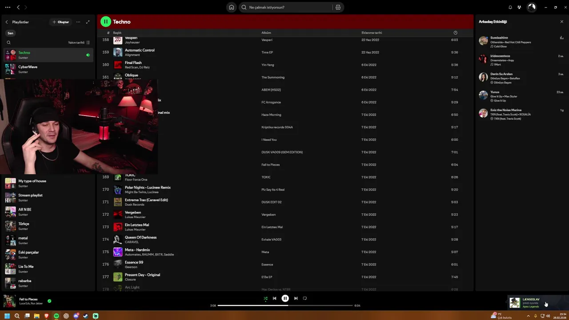Image resolution: width=569 pixels, height=320 pixels.
Task: Open the Browse icon inside search bar
Action: [x=338, y=7]
